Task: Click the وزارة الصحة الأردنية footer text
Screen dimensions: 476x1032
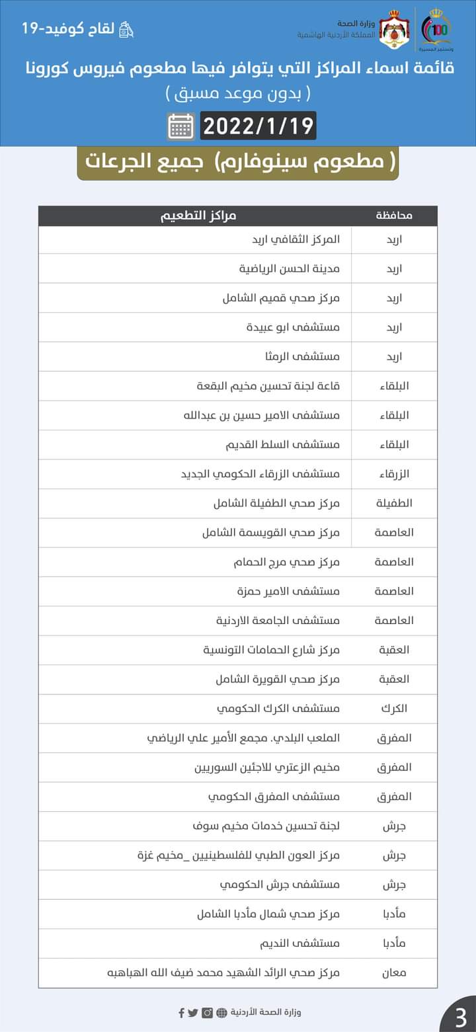Action: [266, 1012]
